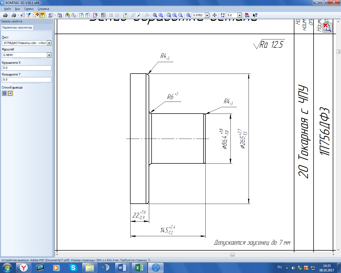
Task: Click the scroll down arrow of vertical scrollbar
Action: tap(338, 250)
